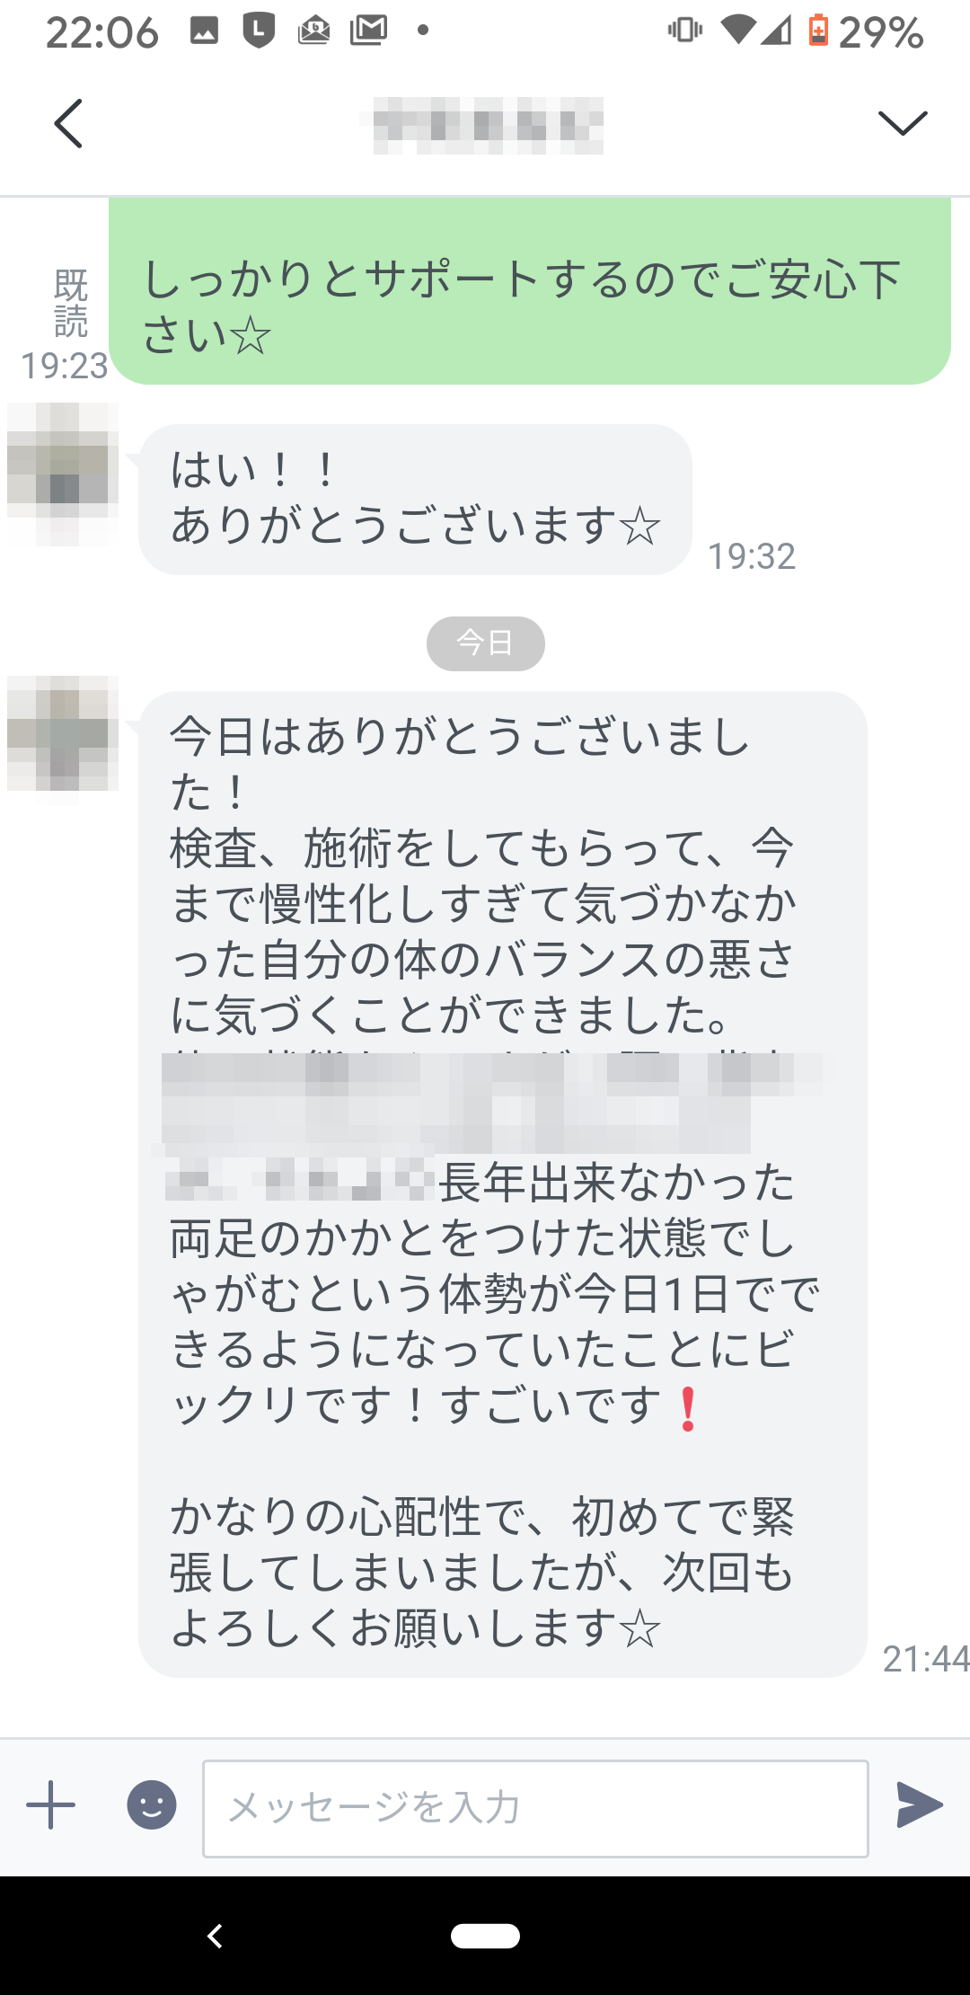Open the plus attachment menu

pyautogui.click(x=50, y=1804)
